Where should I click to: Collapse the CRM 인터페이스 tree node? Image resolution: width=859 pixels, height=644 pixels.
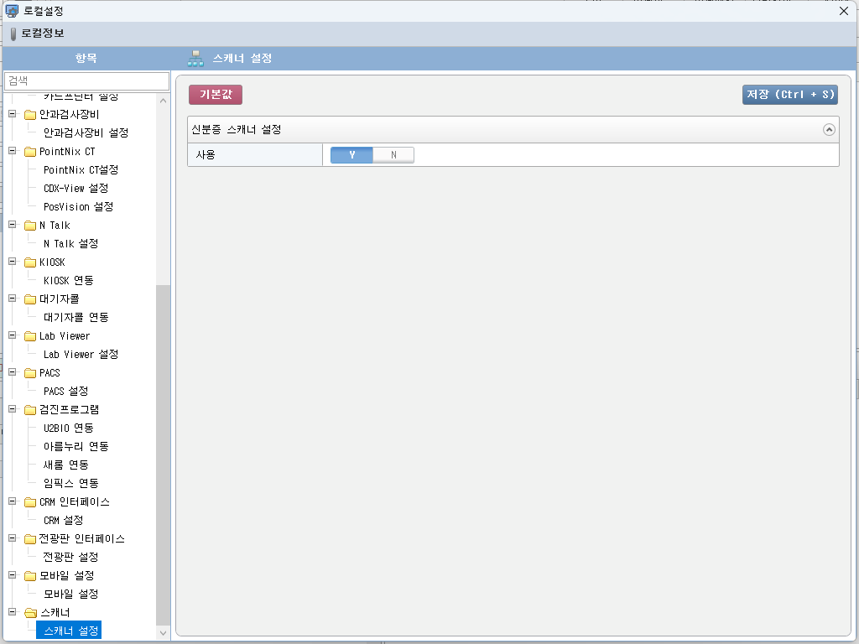[x=13, y=502]
